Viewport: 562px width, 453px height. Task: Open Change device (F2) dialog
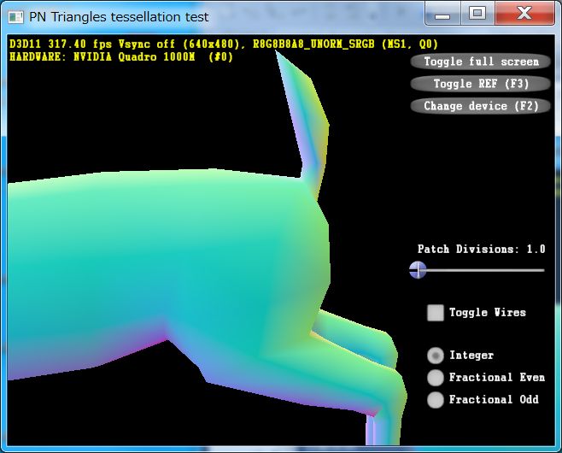point(481,106)
